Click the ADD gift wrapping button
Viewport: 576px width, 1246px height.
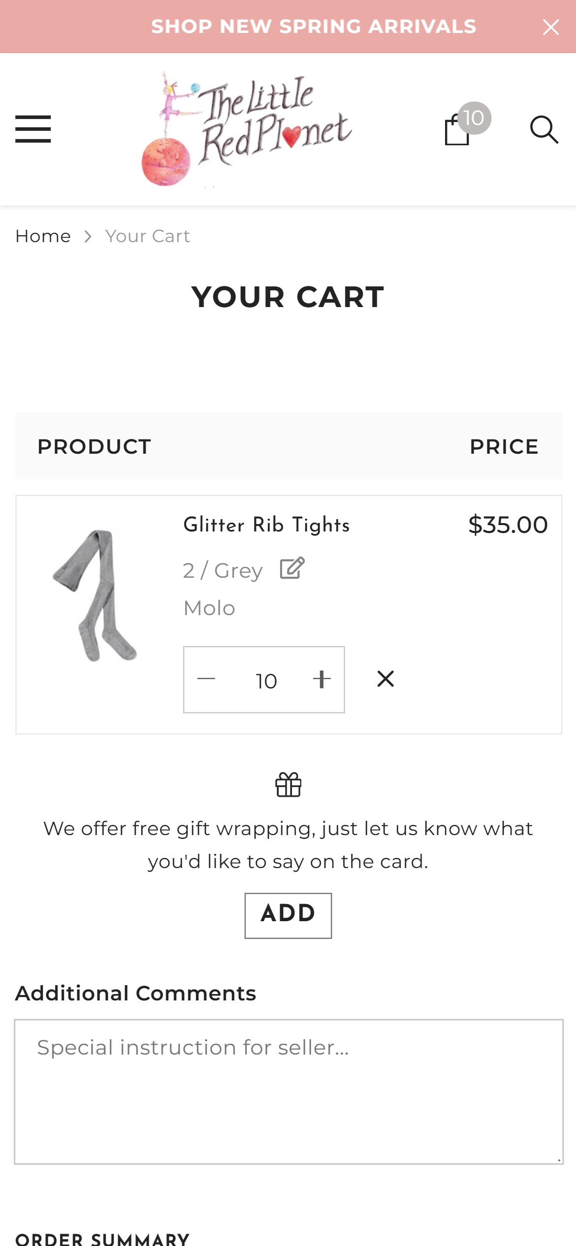coord(288,915)
